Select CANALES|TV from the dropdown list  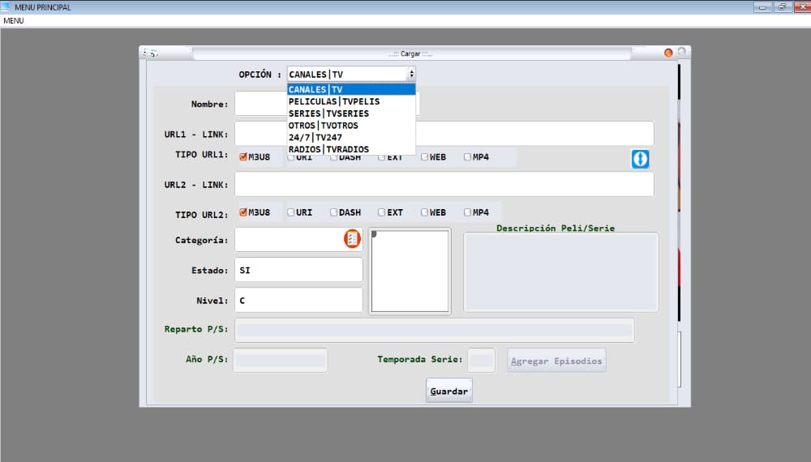pyautogui.click(x=351, y=89)
